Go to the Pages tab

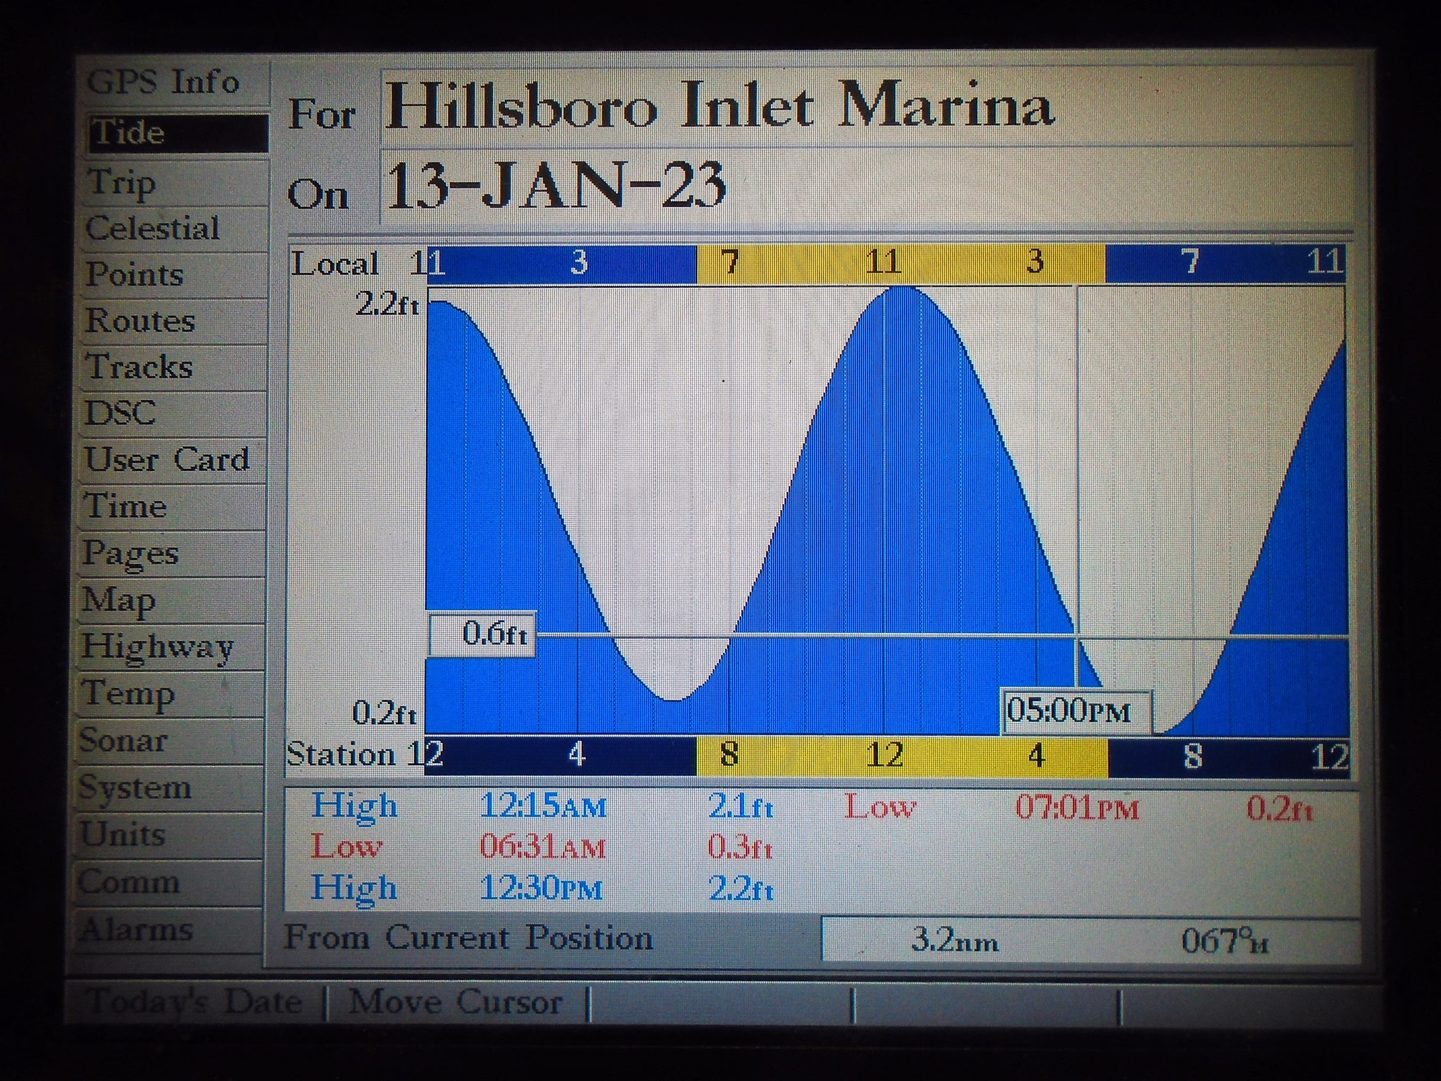[x=171, y=554]
